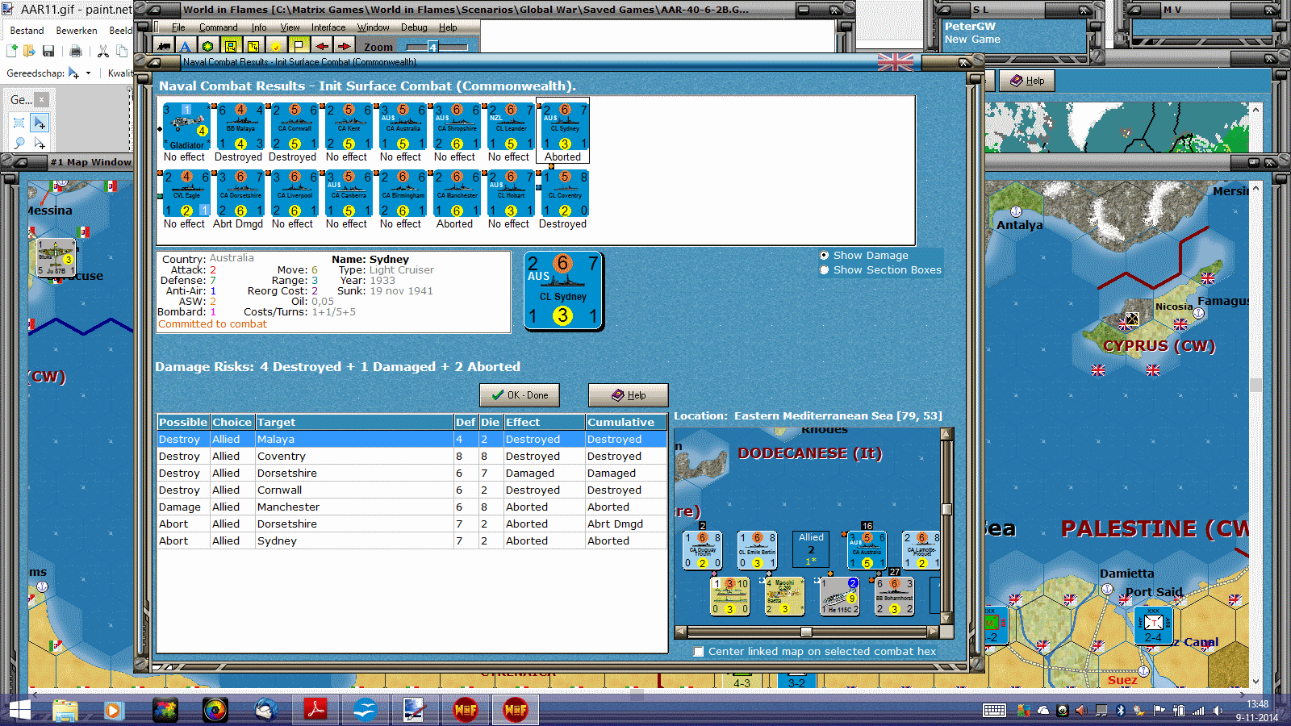Click the paint.net print icon
The height and width of the screenshot is (726, 1291).
(x=76, y=51)
